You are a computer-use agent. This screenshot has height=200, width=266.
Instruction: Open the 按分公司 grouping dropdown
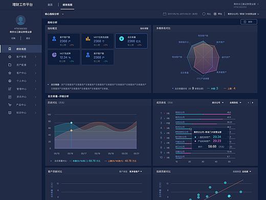(218, 103)
